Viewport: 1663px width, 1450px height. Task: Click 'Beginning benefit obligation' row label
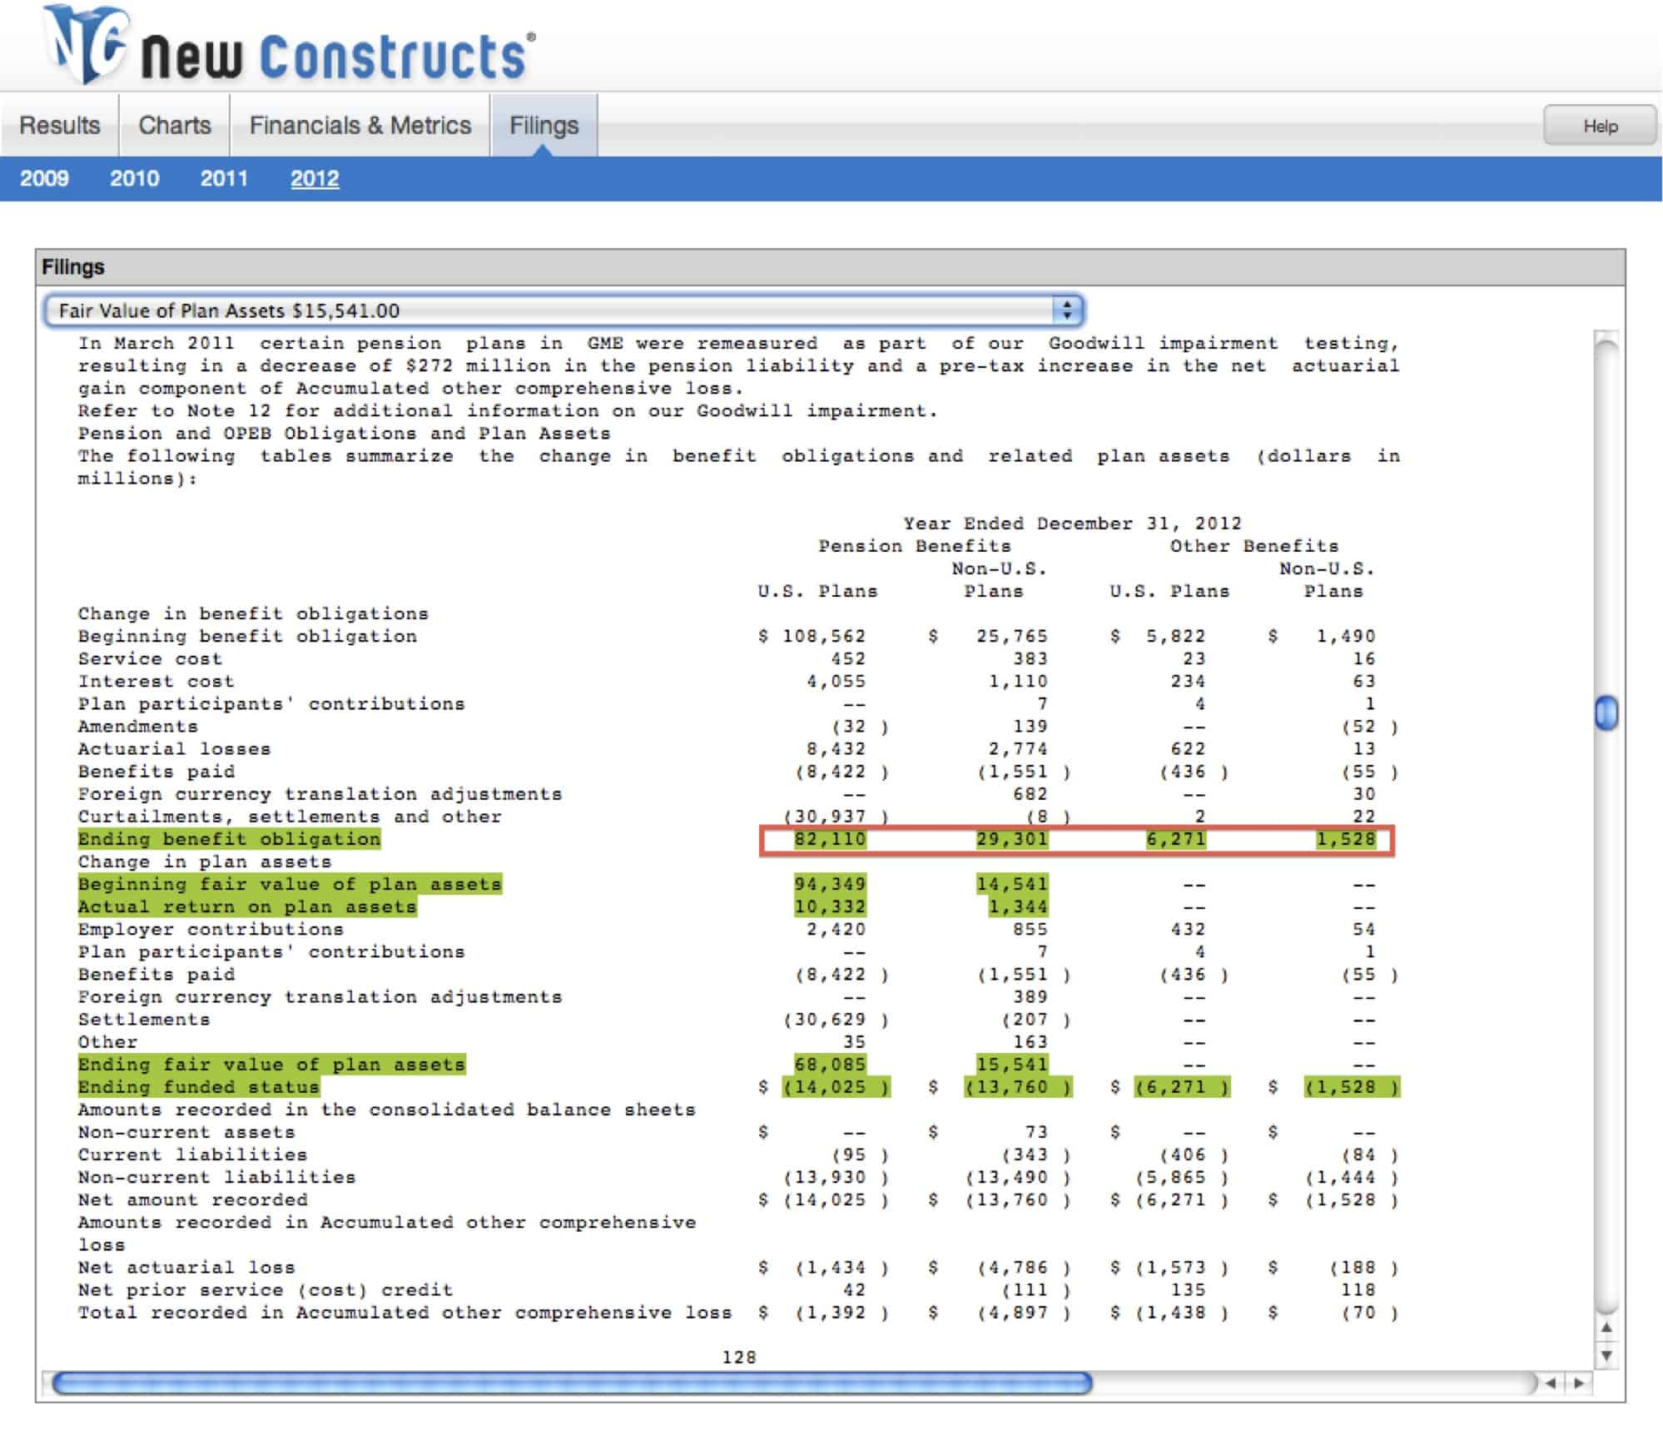click(247, 636)
